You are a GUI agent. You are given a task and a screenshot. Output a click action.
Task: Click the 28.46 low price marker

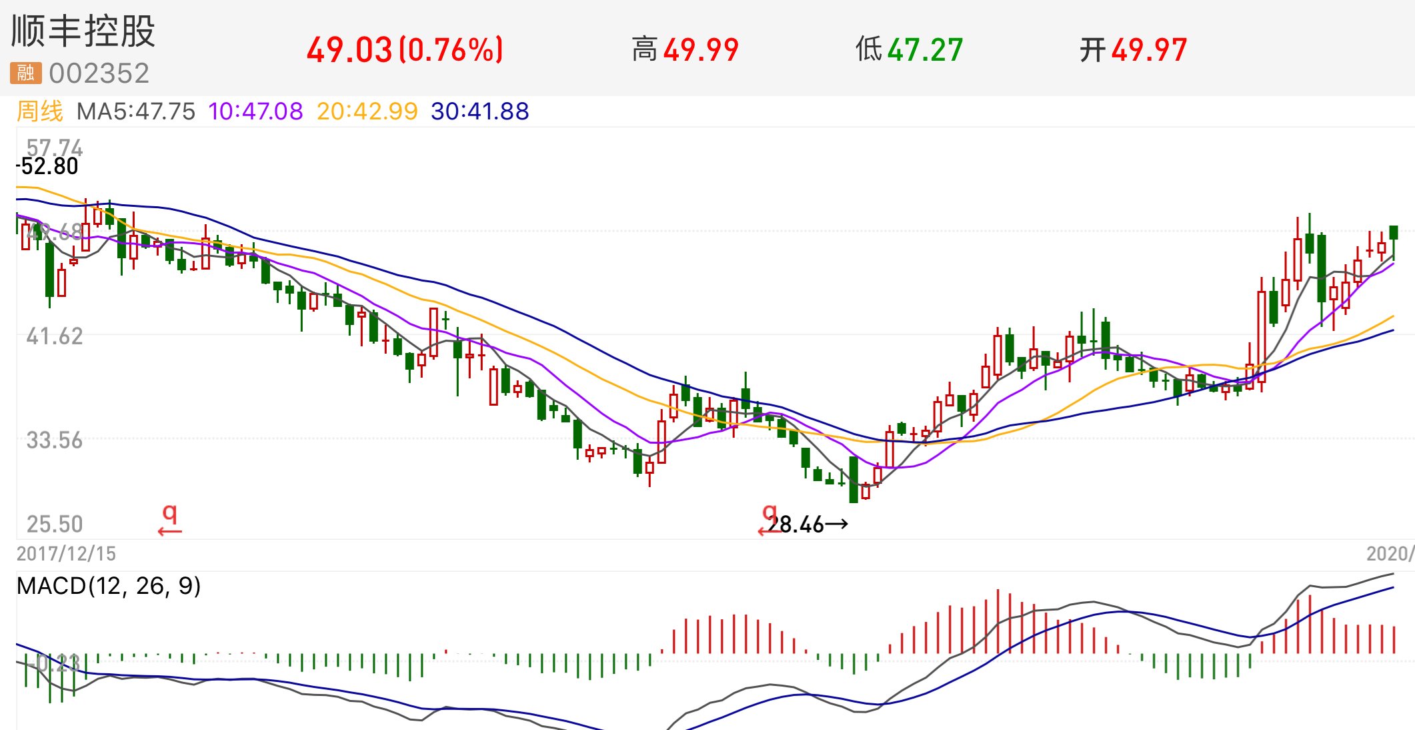(808, 524)
